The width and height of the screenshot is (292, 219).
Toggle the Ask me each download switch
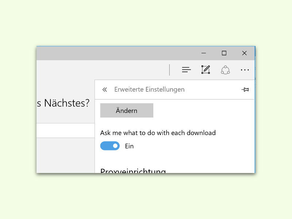point(110,146)
